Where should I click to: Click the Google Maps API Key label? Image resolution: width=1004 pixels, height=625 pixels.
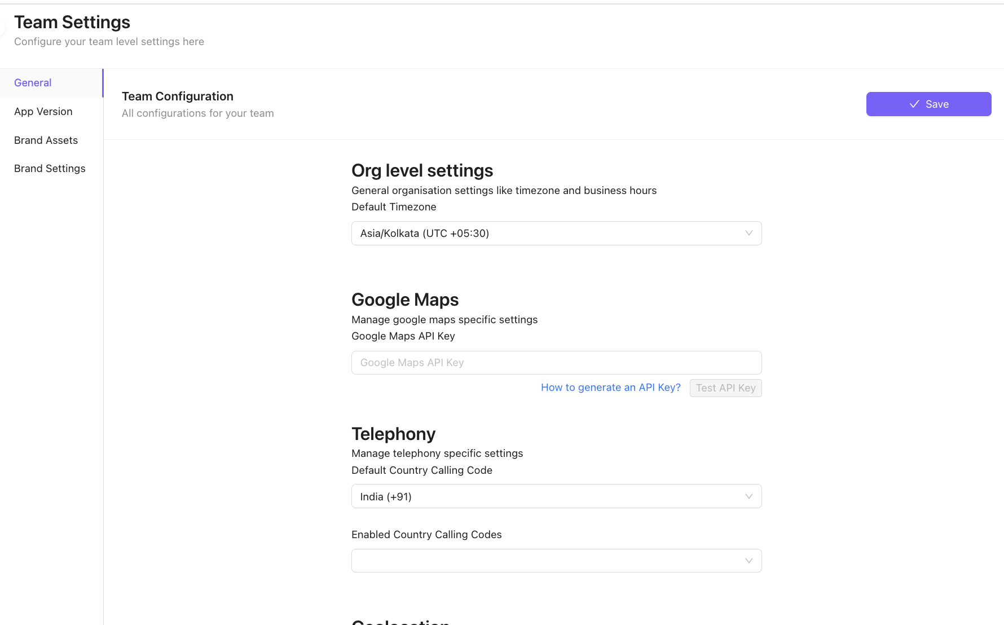[403, 336]
